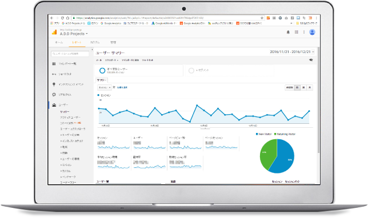Open the Google apps grid
The width and height of the screenshot is (368, 218).
click(297, 32)
